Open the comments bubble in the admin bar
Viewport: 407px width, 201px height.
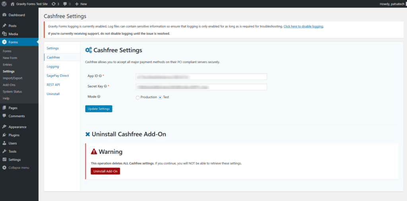tap(65, 4)
